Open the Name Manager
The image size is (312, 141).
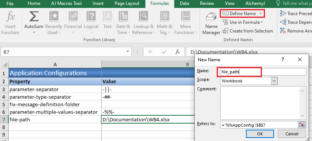(211, 23)
